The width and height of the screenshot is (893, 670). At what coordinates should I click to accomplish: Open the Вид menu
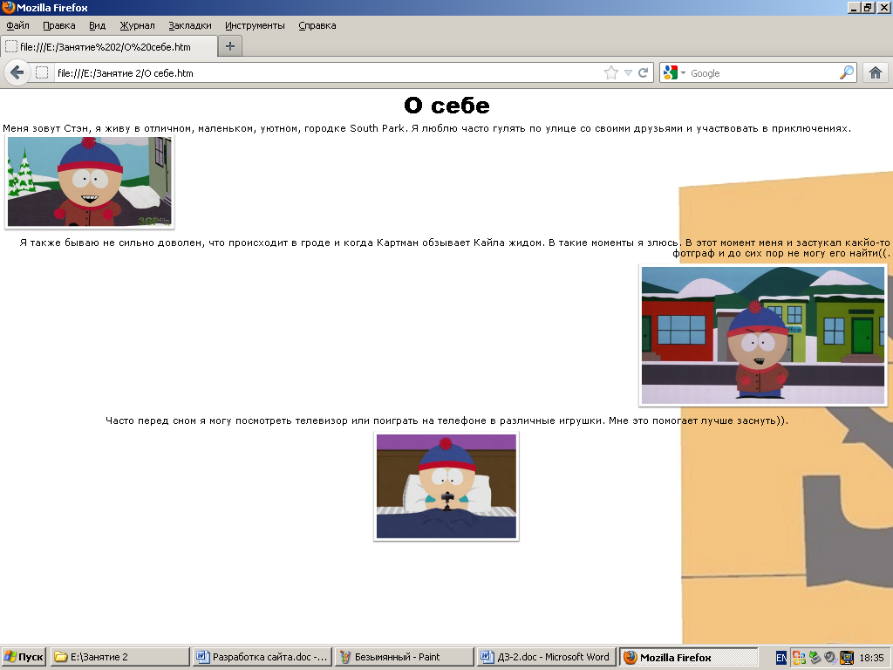[x=98, y=25]
